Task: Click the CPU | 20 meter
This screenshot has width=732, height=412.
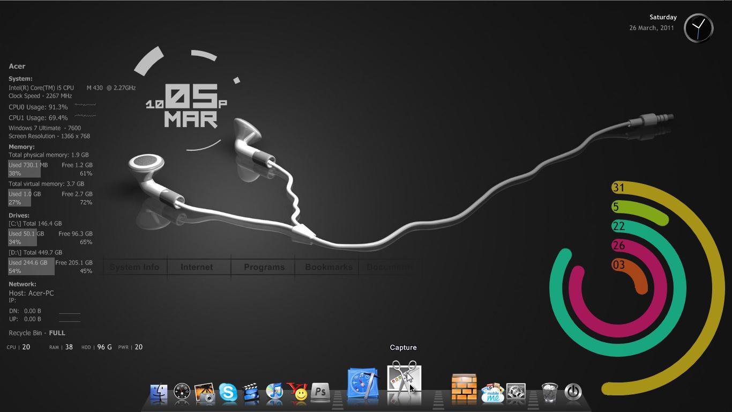Action: pos(18,347)
